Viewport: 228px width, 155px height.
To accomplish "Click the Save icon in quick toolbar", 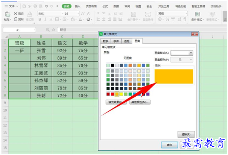I will point(24,6).
